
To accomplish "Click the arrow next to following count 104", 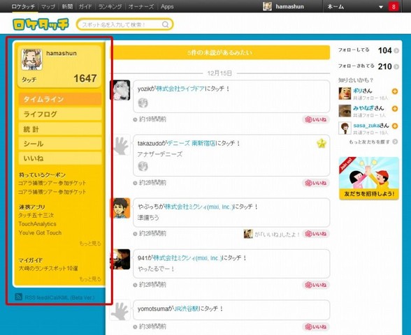I will (x=396, y=50).
